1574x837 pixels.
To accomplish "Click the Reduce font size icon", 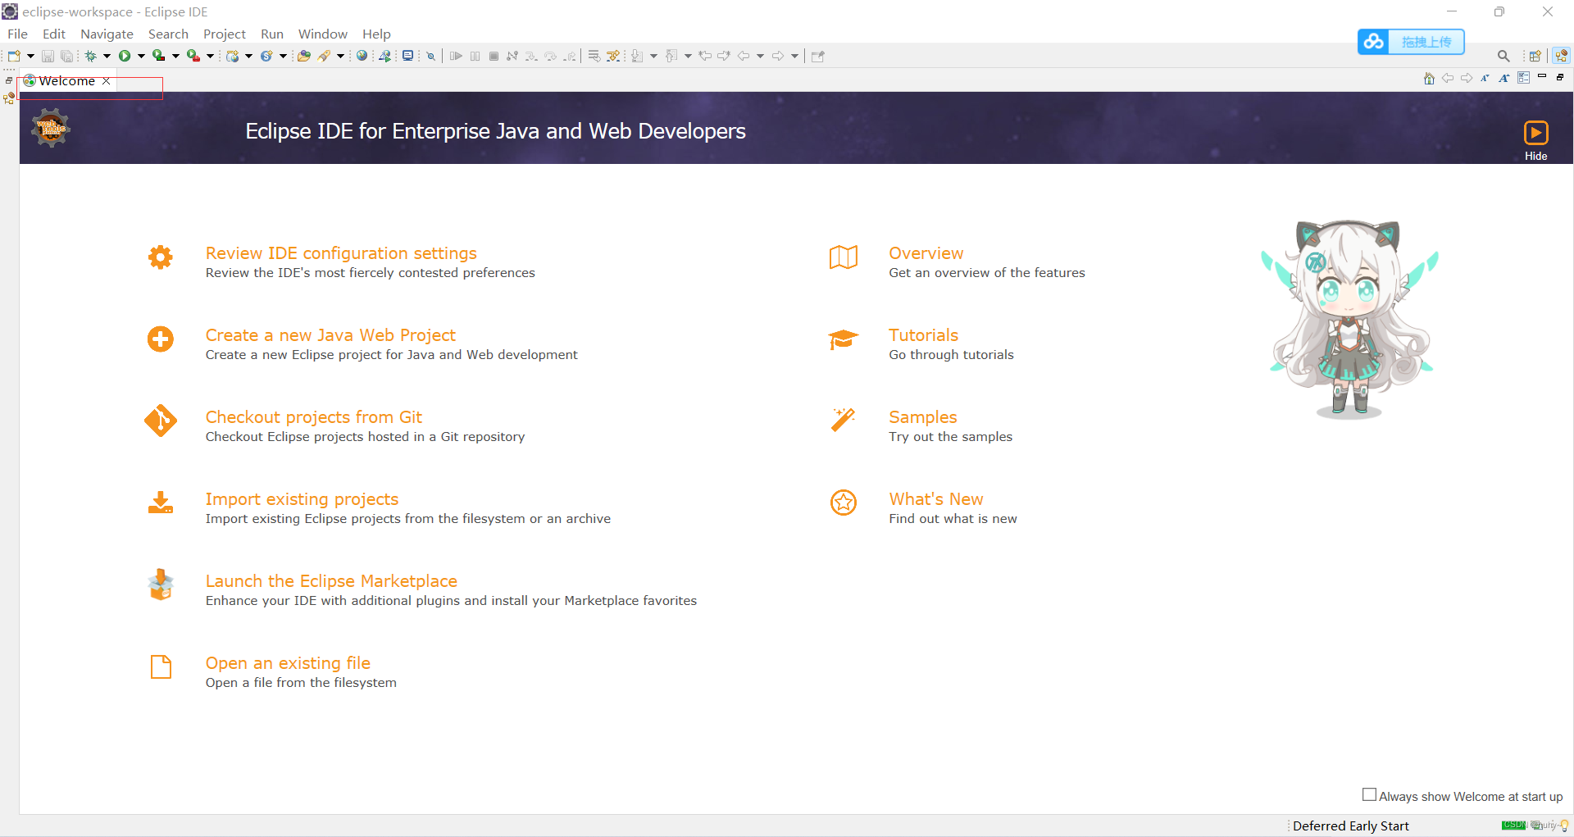I will click(x=1485, y=78).
